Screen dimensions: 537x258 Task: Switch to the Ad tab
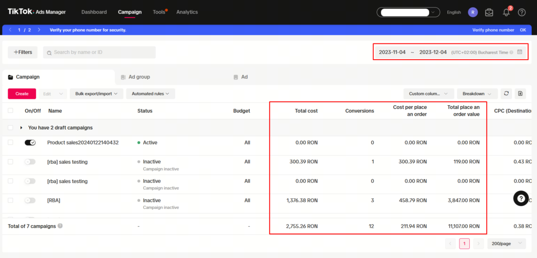[241, 77]
